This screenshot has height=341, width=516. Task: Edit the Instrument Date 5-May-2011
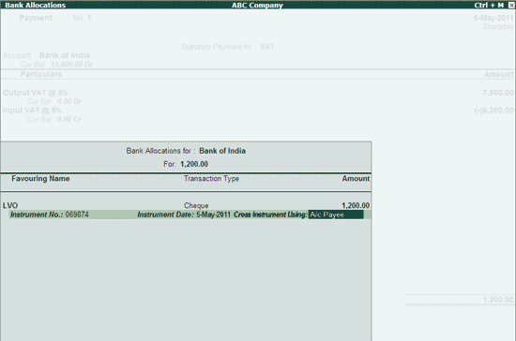[213, 215]
